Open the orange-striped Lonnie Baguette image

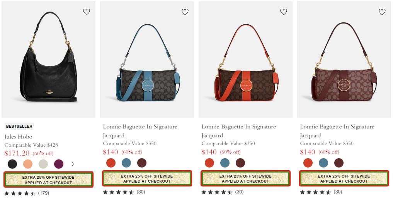(246, 59)
